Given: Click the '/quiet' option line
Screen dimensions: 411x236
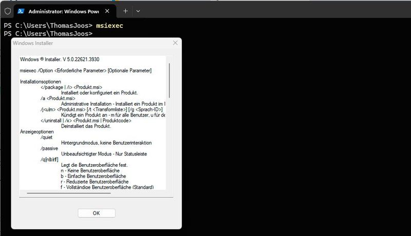Looking at the screenshot, I should 46,137.
